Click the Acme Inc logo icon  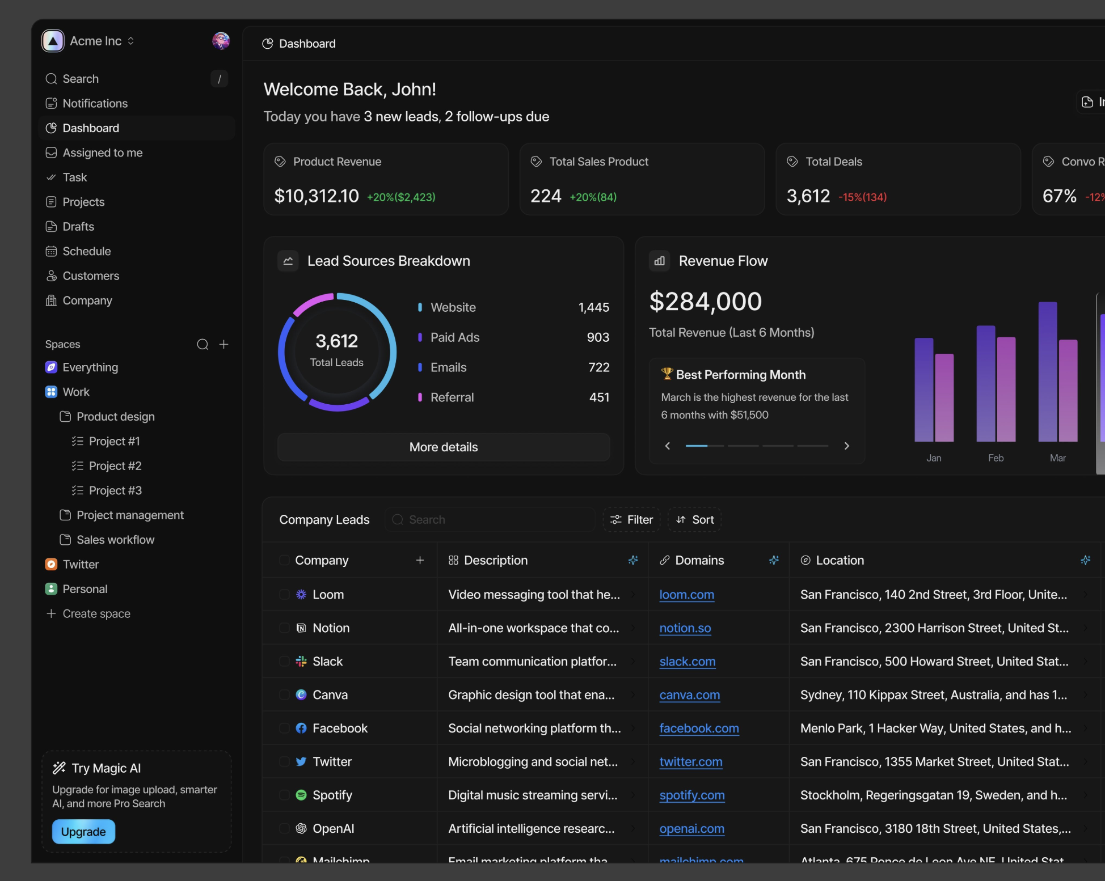[x=53, y=41]
